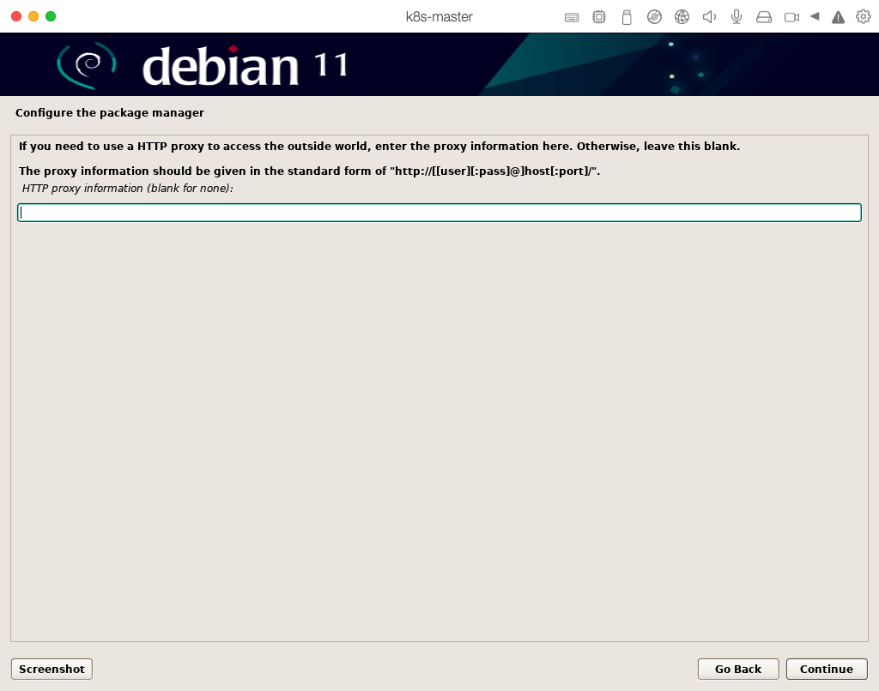Click the speaker sound icon
The image size is (879, 691).
709,17
